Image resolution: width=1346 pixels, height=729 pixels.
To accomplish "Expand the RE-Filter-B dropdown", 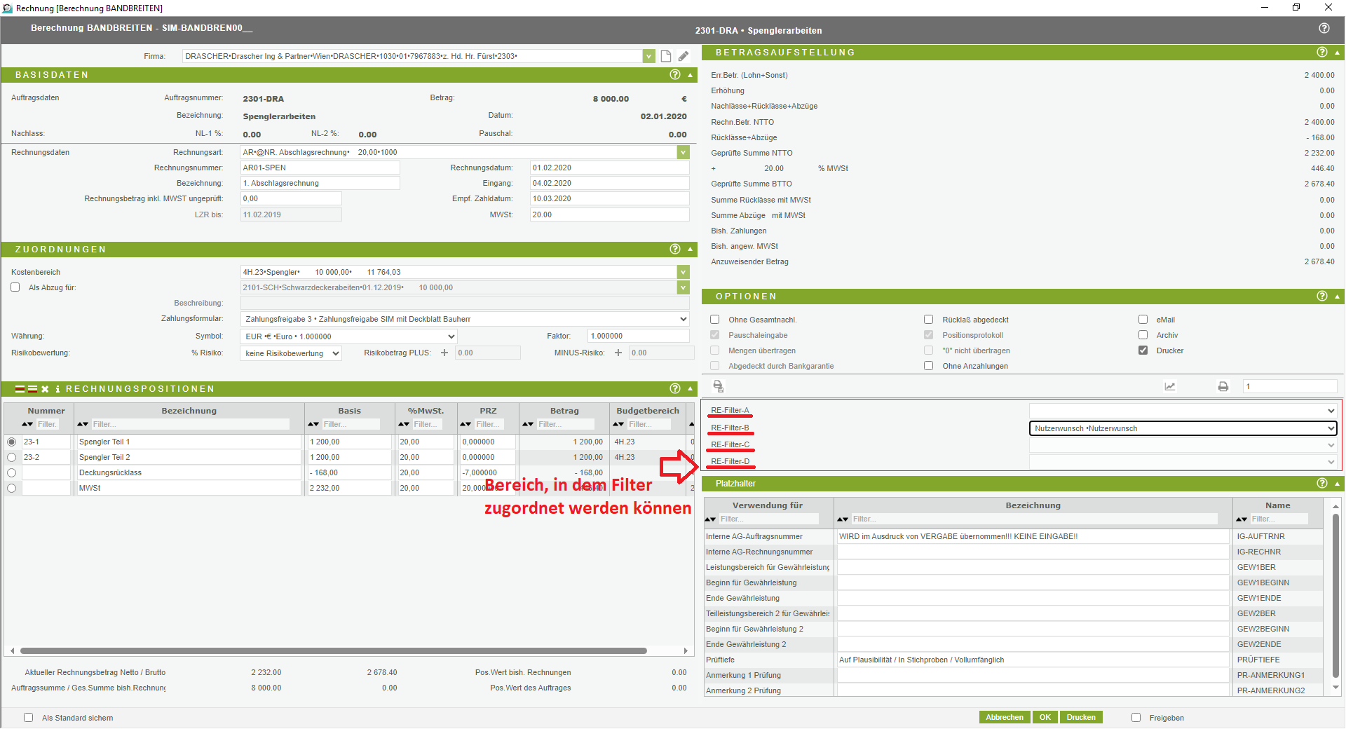I will 1331,428.
